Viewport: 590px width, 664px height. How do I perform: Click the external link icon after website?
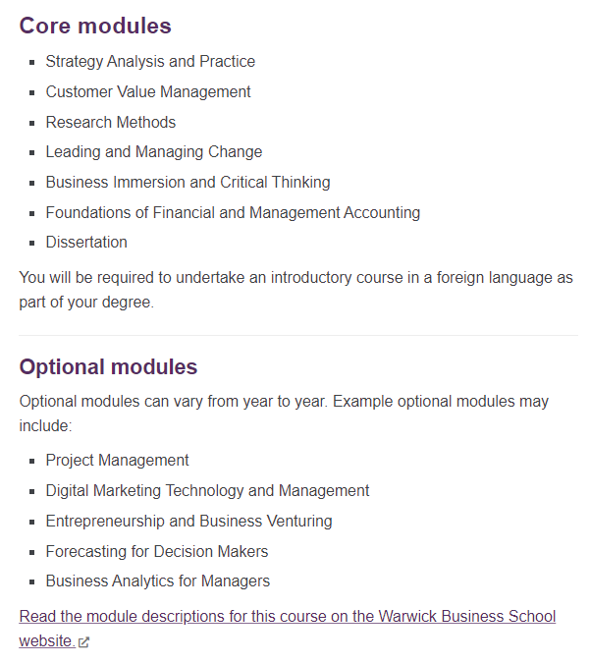(x=83, y=642)
